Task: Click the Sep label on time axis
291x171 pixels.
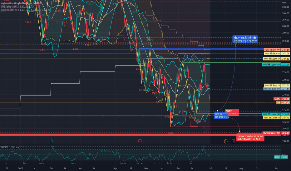Action: tap(276, 169)
